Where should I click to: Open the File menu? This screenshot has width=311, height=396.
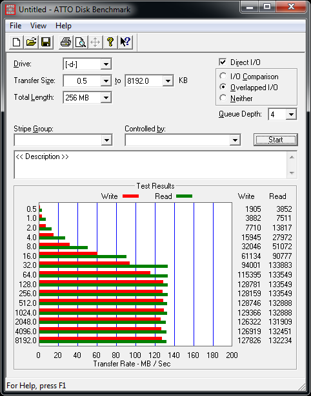[x=15, y=26]
